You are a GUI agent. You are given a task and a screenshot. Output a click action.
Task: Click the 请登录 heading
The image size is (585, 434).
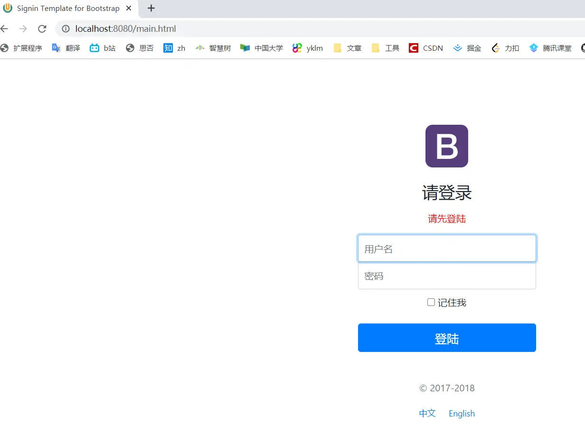(447, 193)
